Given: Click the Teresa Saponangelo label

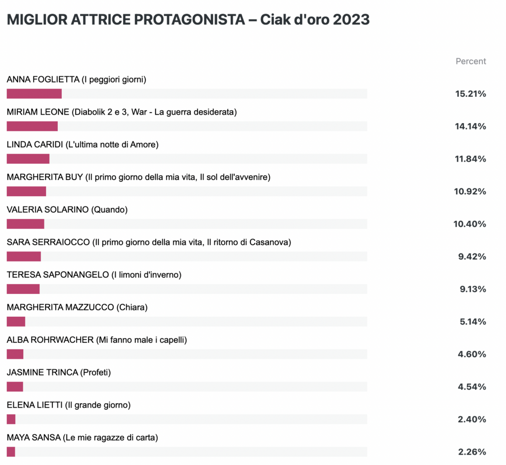Looking at the screenshot, I should (x=94, y=275).
